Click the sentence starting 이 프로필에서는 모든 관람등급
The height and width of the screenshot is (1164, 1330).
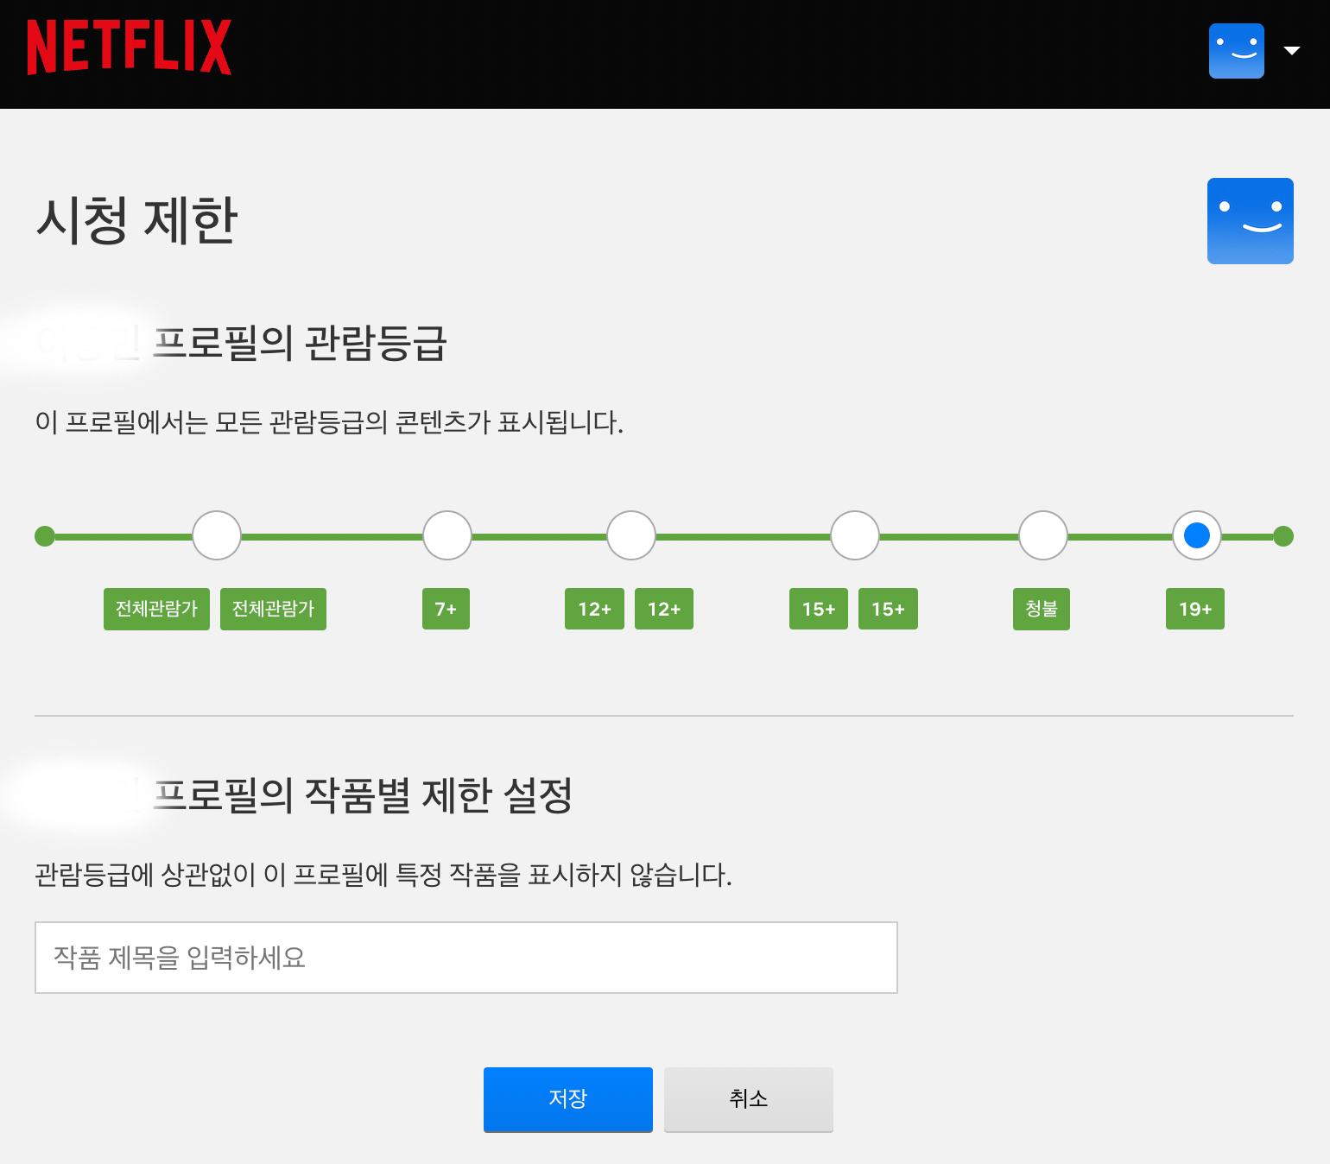(x=329, y=423)
